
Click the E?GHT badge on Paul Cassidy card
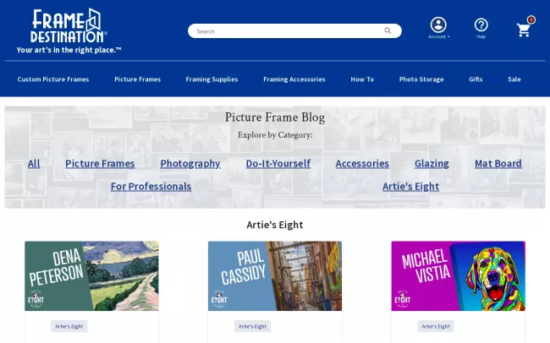[219, 299]
